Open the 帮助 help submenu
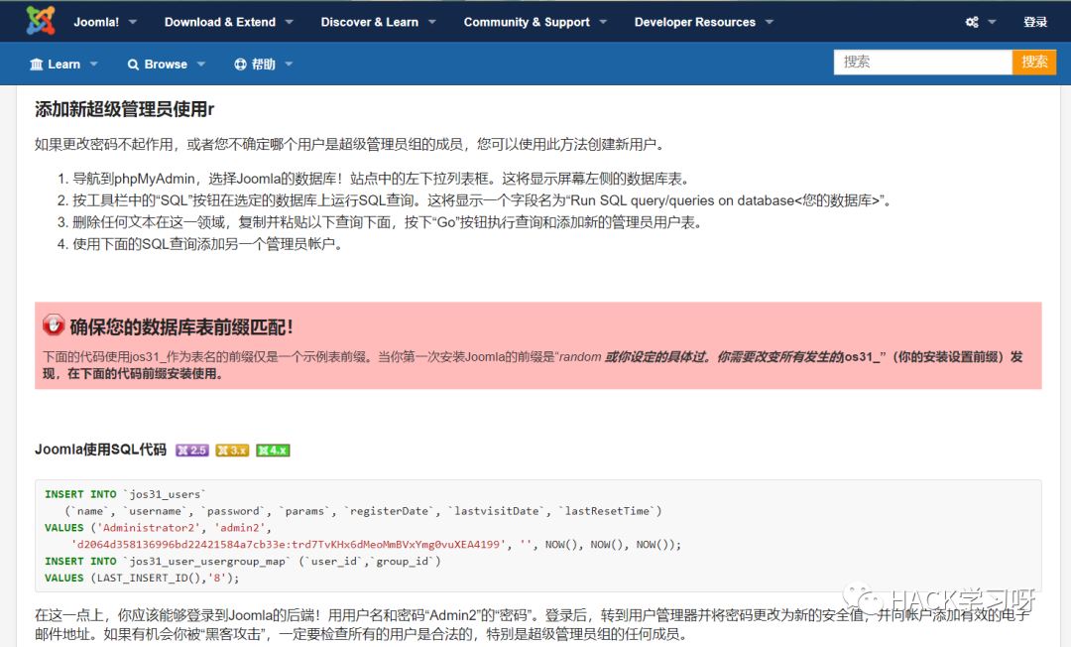 pos(263,65)
